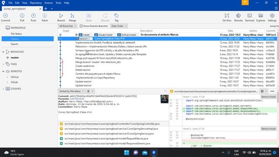Open the Settings toolbar icon
Screen dimensions: 279x157
coord(272,17)
